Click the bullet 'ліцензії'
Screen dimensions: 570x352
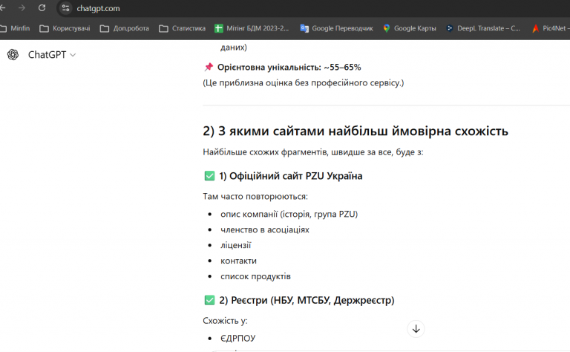click(235, 246)
